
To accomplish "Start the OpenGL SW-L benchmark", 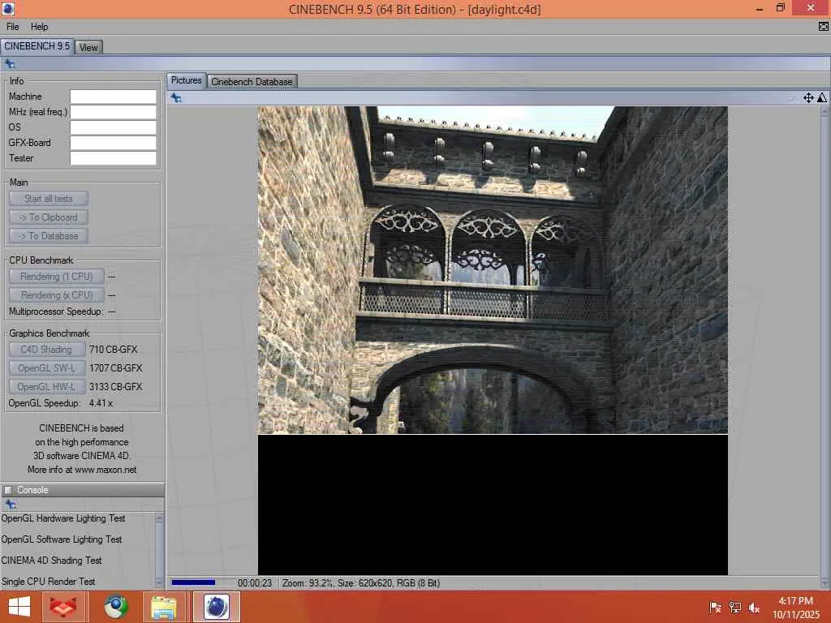I will (46, 368).
